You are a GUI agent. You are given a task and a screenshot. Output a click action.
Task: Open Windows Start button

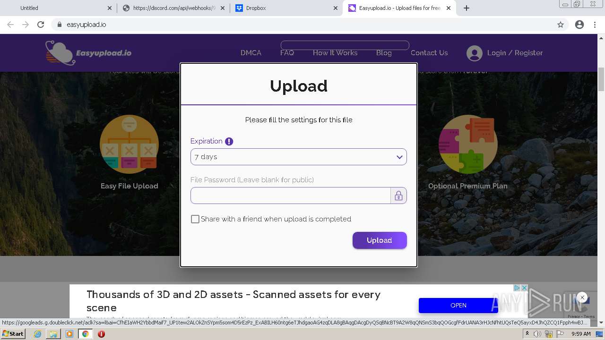(x=13, y=333)
